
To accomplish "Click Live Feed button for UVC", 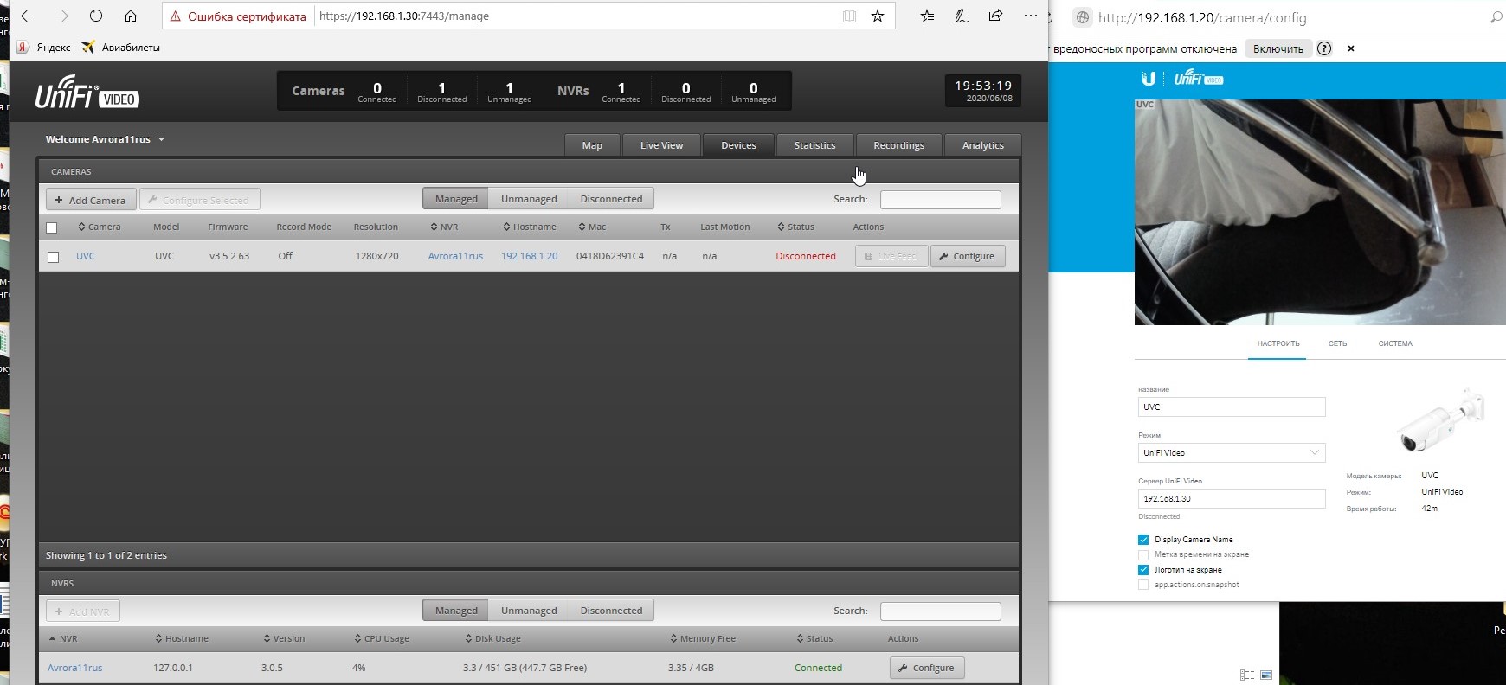I will coord(891,256).
